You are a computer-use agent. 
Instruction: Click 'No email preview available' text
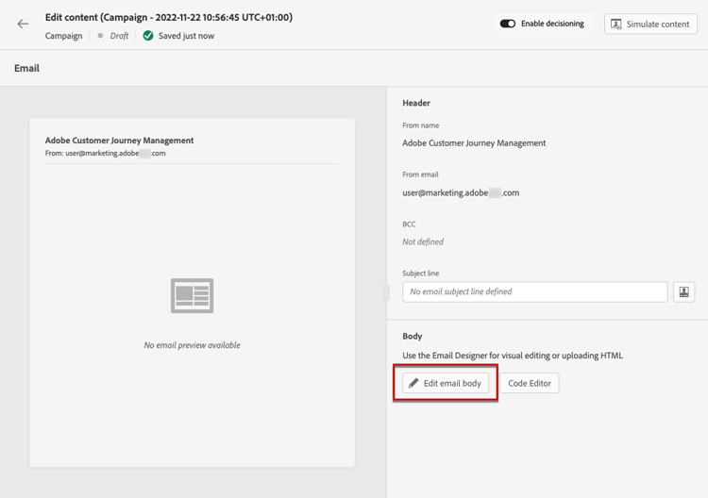pyautogui.click(x=192, y=345)
